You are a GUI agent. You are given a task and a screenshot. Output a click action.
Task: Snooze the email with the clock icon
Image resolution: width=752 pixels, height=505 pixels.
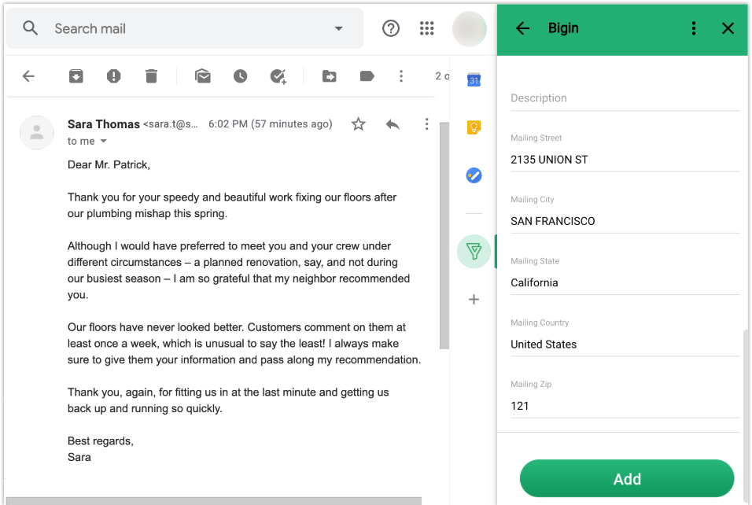pos(240,76)
